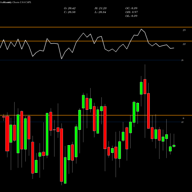The height and width of the screenshot is (192, 192).
Task: Click the 'OL: 0.39' reading
Action: [131, 16]
